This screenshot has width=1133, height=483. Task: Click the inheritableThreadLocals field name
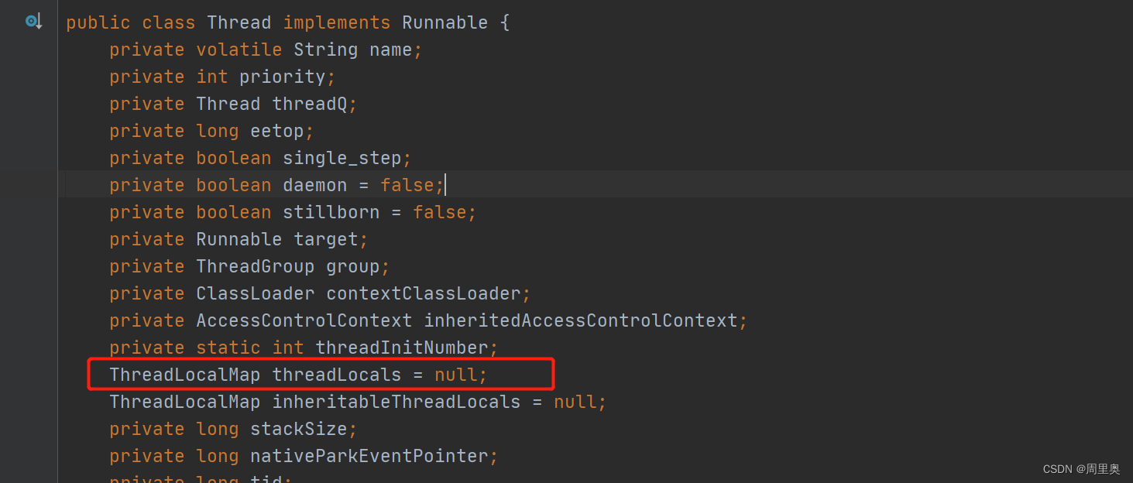pyautogui.click(x=396, y=402)
